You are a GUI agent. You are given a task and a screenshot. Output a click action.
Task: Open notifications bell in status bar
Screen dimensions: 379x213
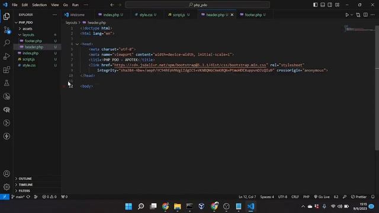pos(373,197)
